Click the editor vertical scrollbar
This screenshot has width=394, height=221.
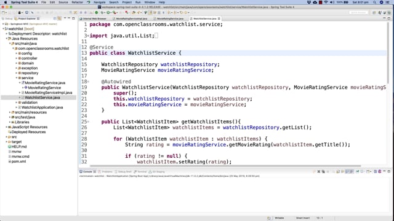[x=388, y=53]
